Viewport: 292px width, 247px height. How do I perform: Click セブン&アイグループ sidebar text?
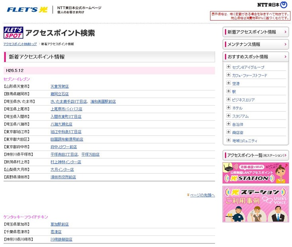tap(248, 67)
